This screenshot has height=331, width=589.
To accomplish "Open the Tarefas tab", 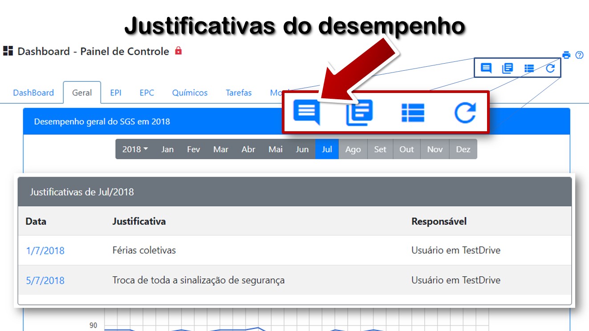I will coord(239,93).
